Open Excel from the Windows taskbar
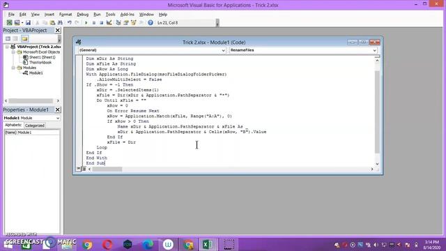The height and width of the screenshot is (251, 446). [x=208, y=245]
